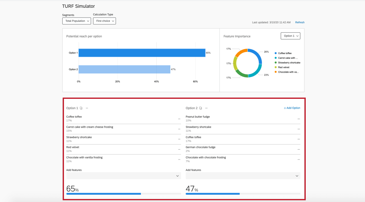Copy Option 1 using duplicate icon

[x=81, y=108]
